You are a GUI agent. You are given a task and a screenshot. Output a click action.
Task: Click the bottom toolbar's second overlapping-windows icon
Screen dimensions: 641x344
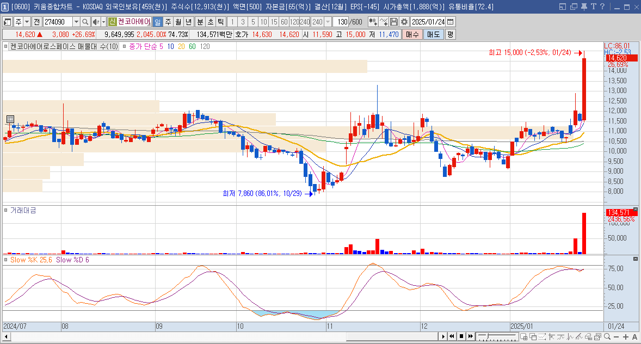pyautogui.click(x=533, y=336)
